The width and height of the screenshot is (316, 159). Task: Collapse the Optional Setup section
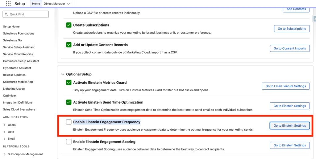(63, 74)
